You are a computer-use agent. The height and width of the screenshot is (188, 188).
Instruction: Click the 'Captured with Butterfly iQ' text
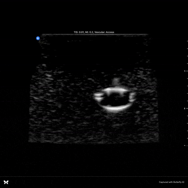(172, 182)
